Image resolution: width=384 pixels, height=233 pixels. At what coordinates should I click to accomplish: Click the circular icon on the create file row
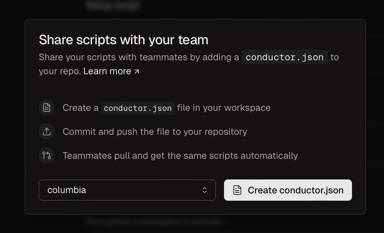46,108
